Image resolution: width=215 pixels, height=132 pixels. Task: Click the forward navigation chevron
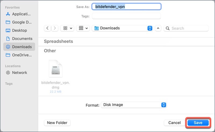coord(55,28)
